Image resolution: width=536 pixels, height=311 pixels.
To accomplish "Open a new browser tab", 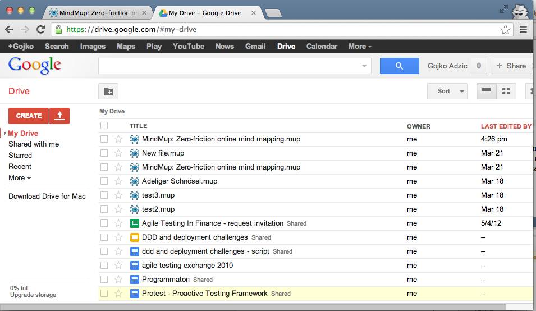I will tap(273, 13).
